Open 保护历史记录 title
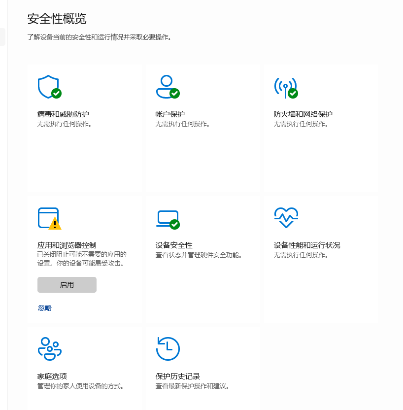The image size is (403, 410). pos(178,376)
